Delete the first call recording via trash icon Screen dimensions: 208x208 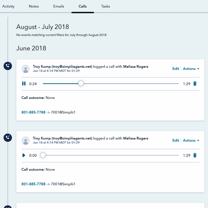(195, 83)
